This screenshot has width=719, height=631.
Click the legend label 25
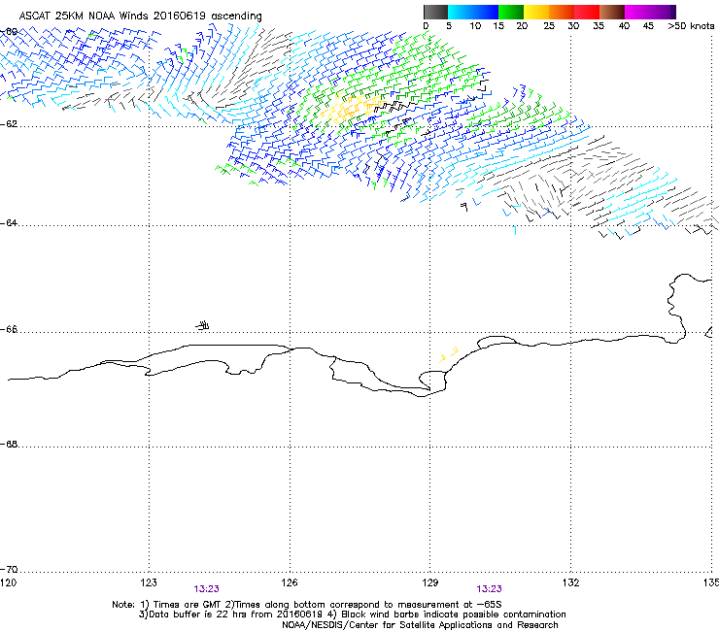click(548, 26)
